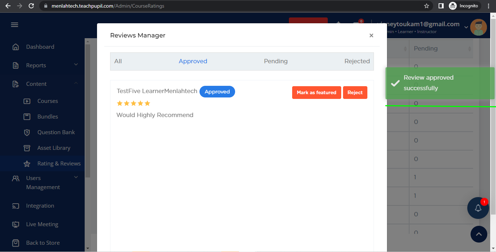
Task: Click the Dashboard home icon
Action: click(16, 47)
